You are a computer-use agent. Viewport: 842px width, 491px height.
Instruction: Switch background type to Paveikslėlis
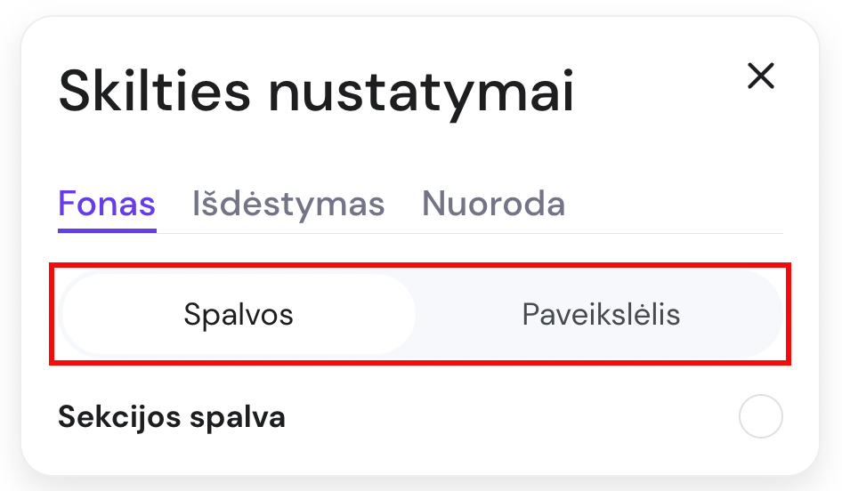tap(601, 314)
